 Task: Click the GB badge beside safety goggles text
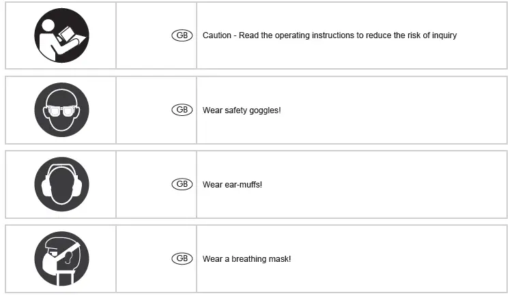tap(182, 110)
